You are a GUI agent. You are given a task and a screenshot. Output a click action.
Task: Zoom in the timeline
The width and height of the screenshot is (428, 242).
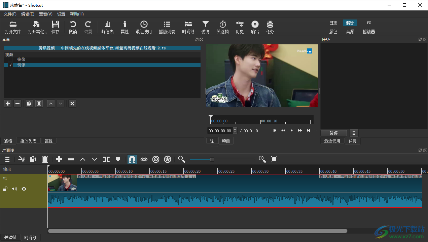pos(262,159)
